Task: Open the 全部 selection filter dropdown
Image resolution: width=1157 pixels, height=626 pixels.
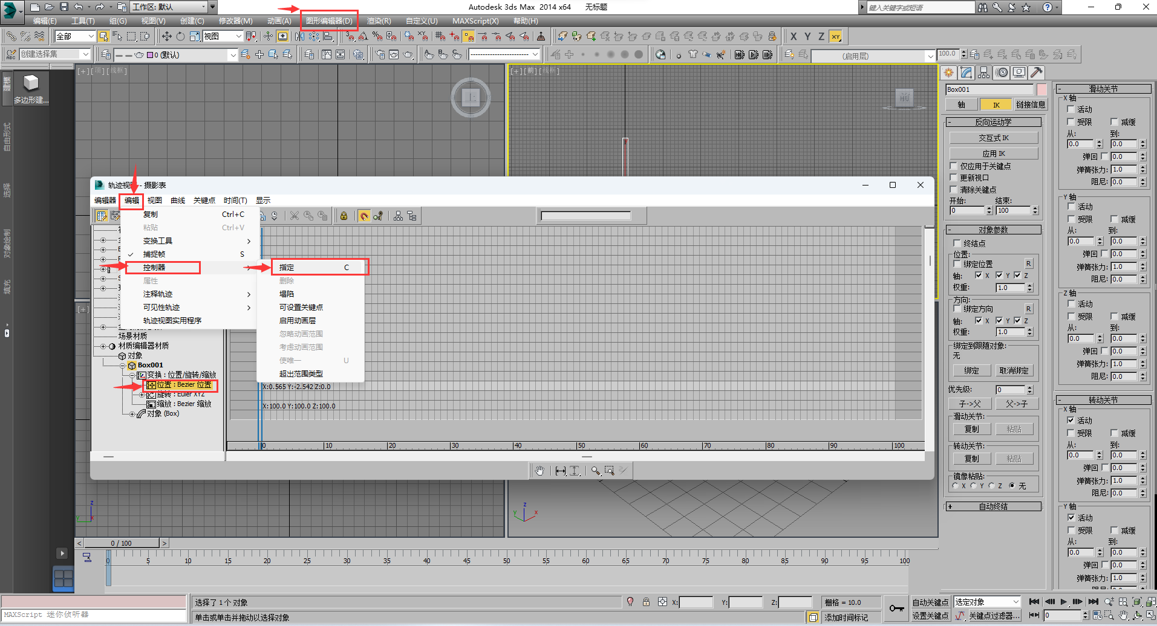Action: (x=75, y=36)
